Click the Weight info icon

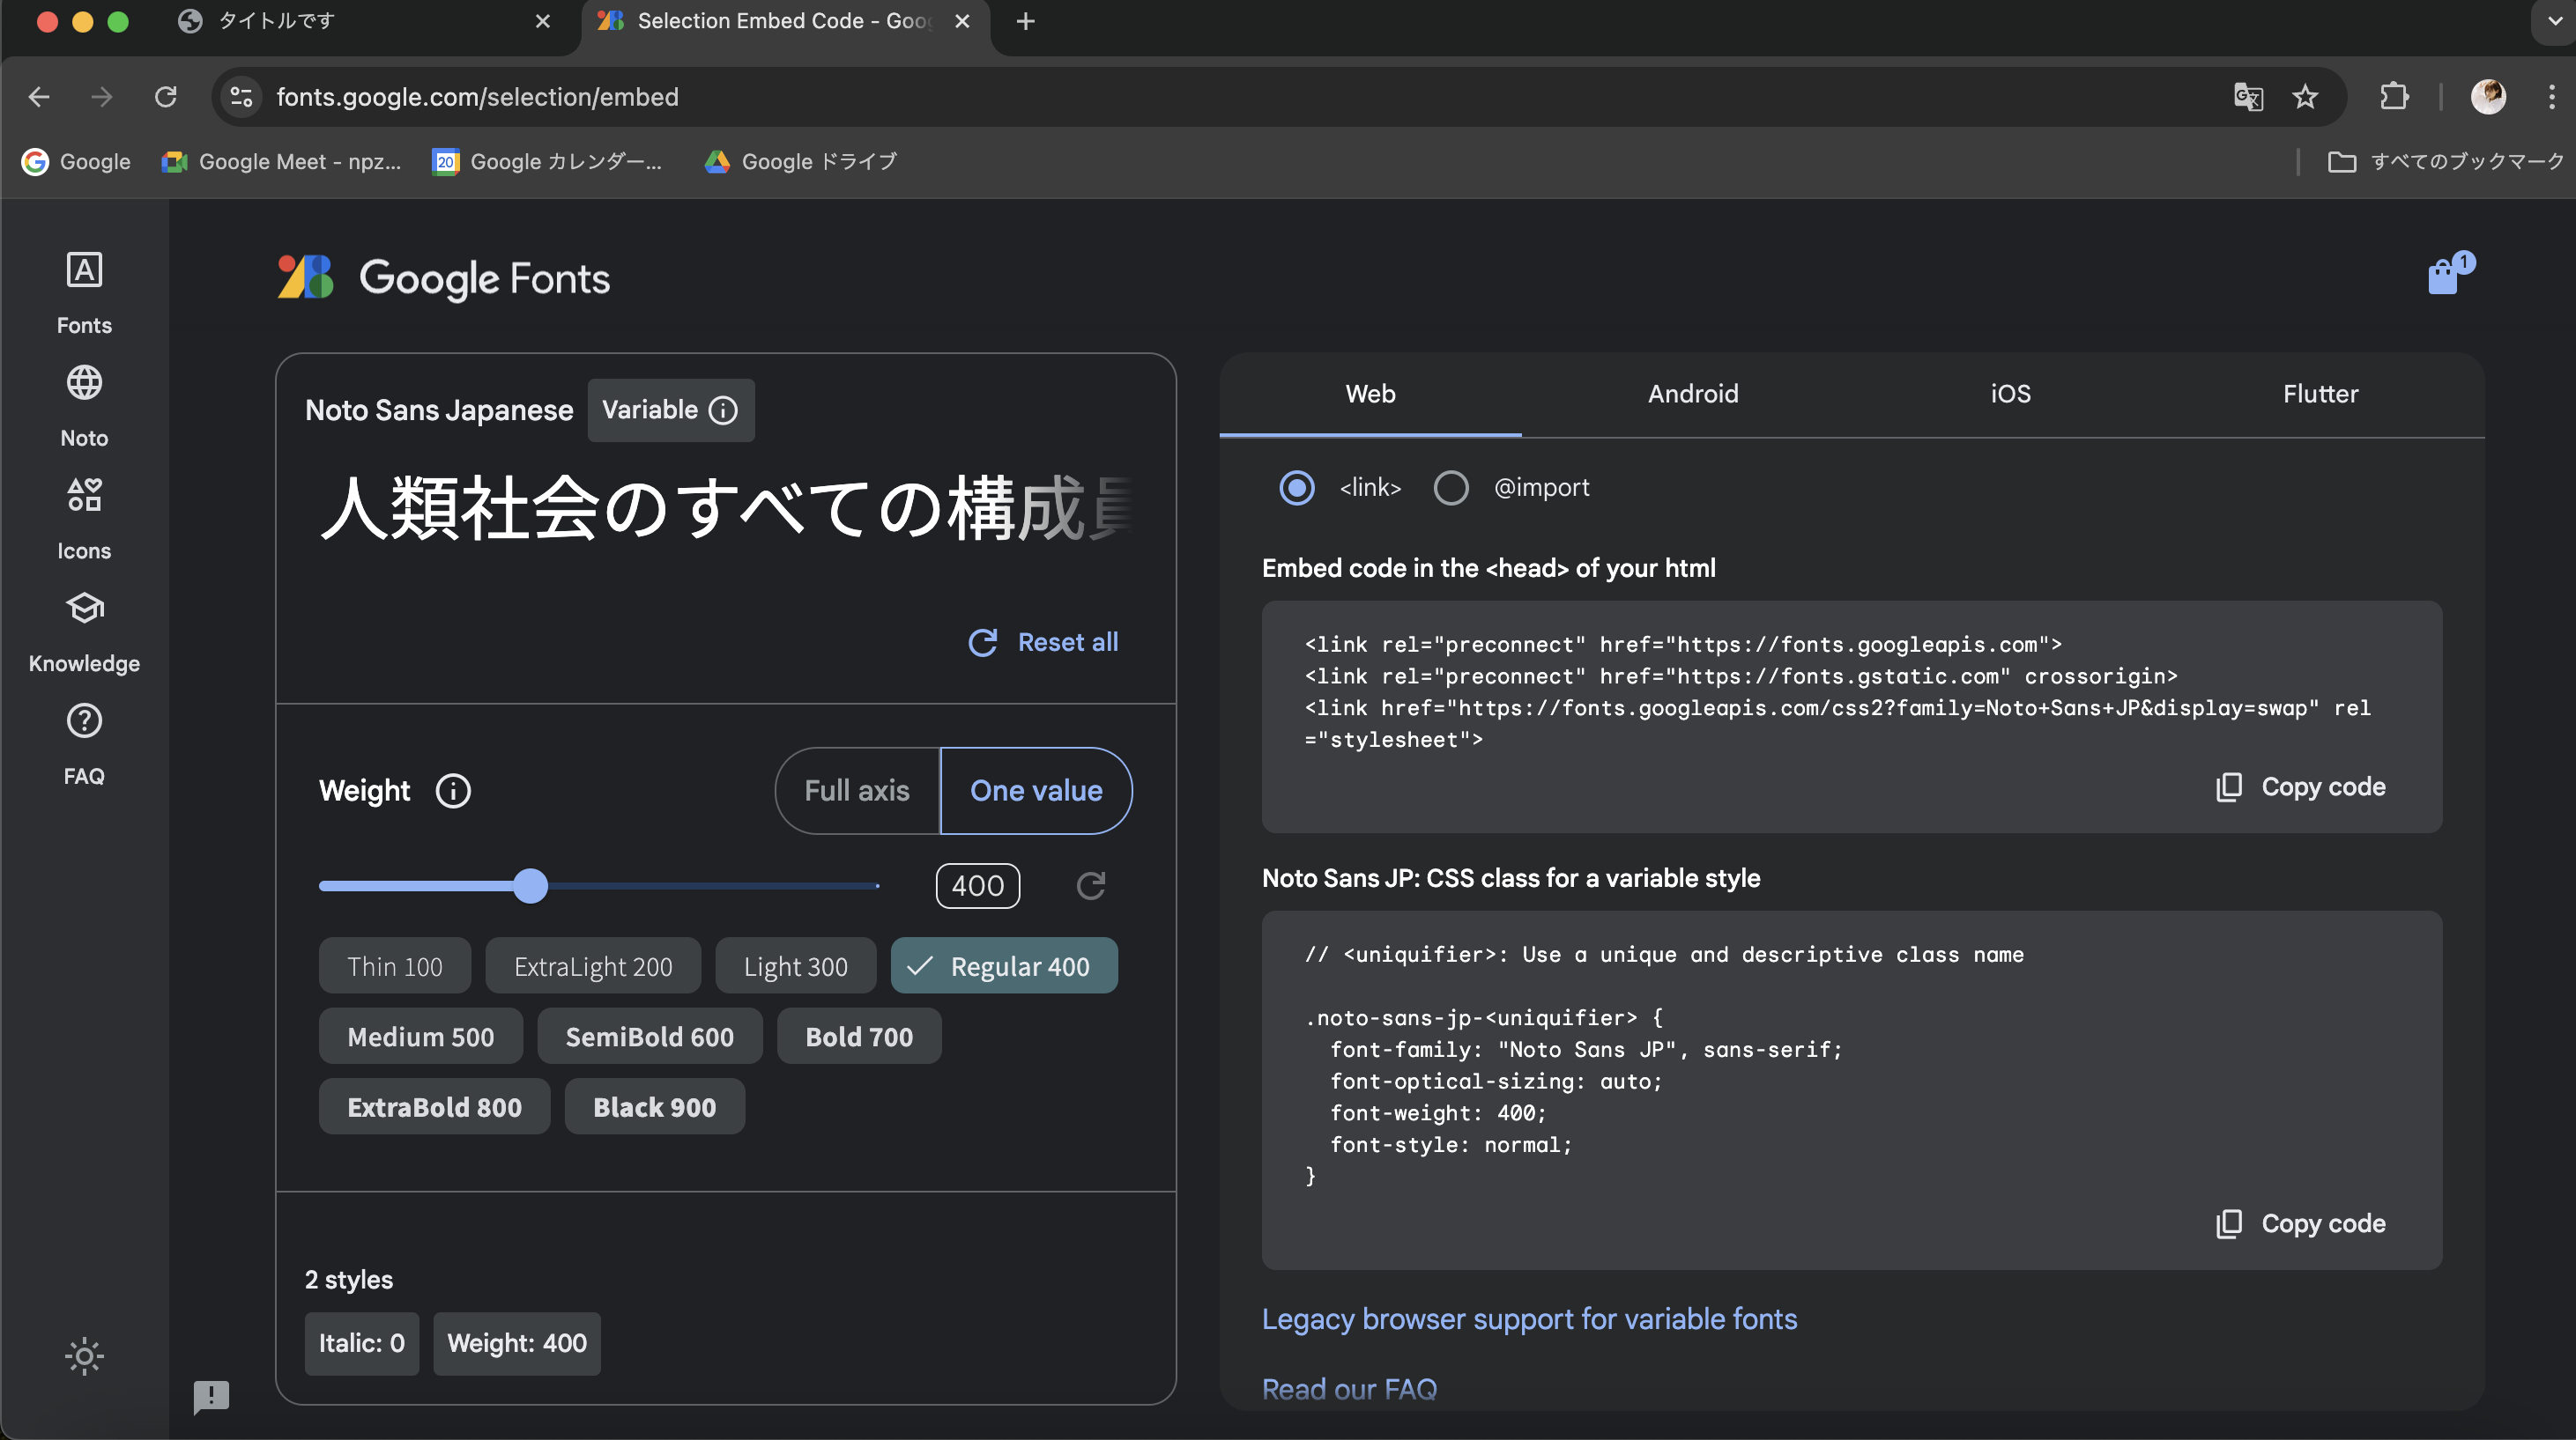453,790
